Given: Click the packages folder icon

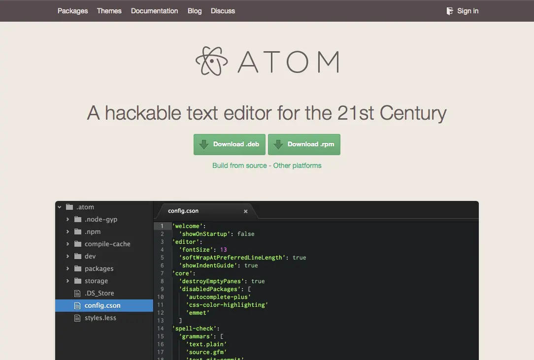Looking at the screenshot, I should [79, 268].
